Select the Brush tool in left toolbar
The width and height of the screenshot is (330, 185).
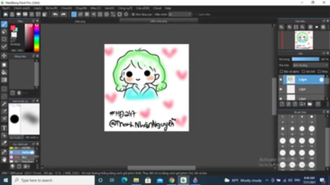click(4, 24)
